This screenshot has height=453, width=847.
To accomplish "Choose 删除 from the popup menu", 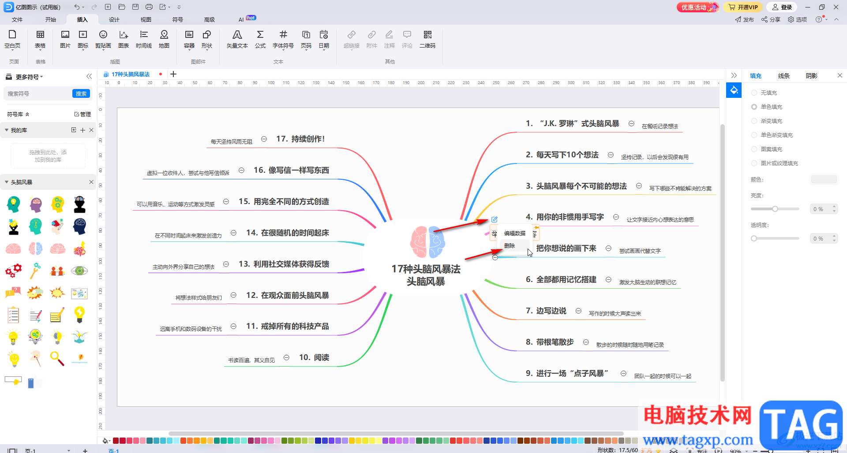I will point(510,245).
